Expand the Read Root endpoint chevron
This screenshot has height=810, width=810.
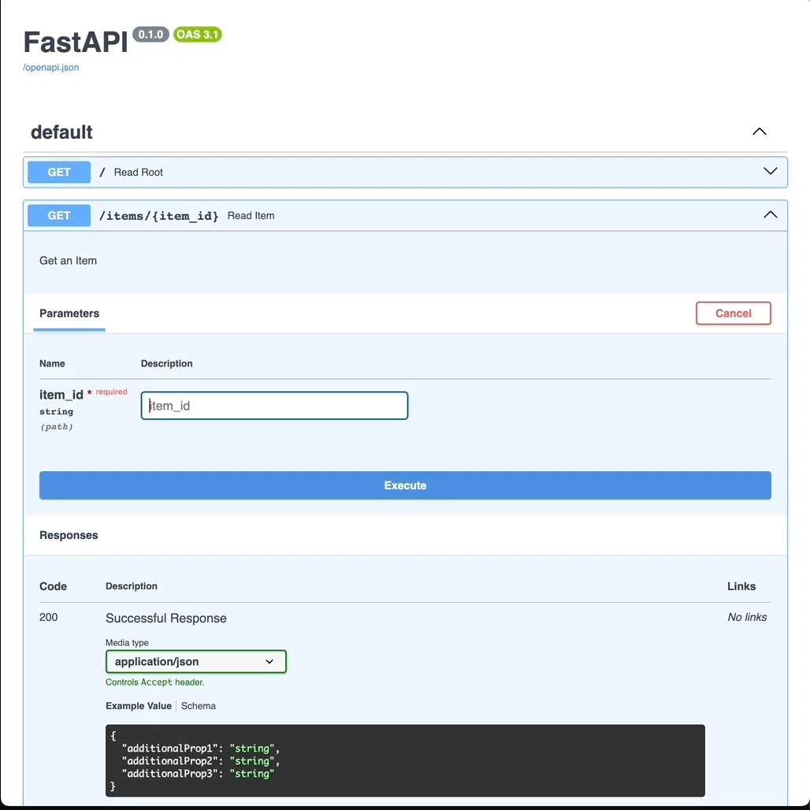tap(770, 172)
